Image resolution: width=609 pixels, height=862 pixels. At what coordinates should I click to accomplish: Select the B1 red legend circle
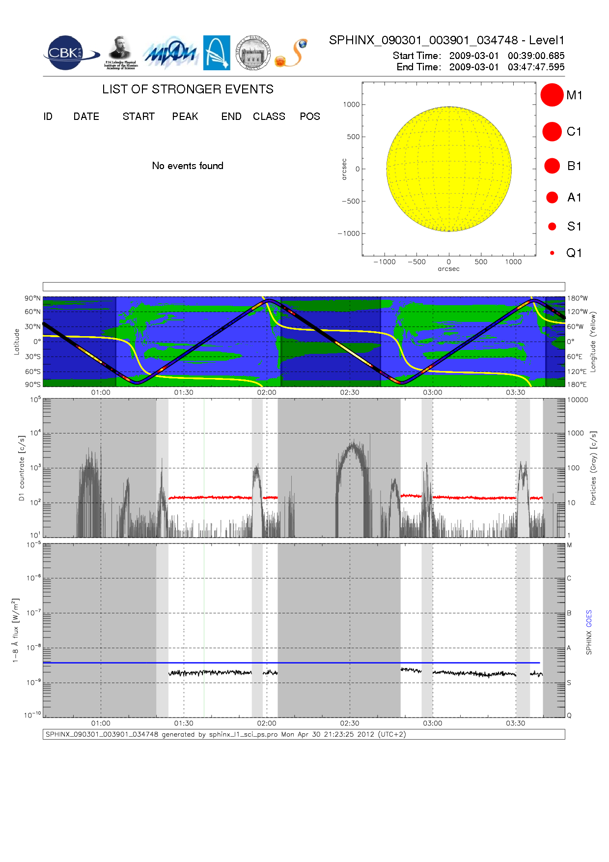pyautogui.click(x=552, y=166)
